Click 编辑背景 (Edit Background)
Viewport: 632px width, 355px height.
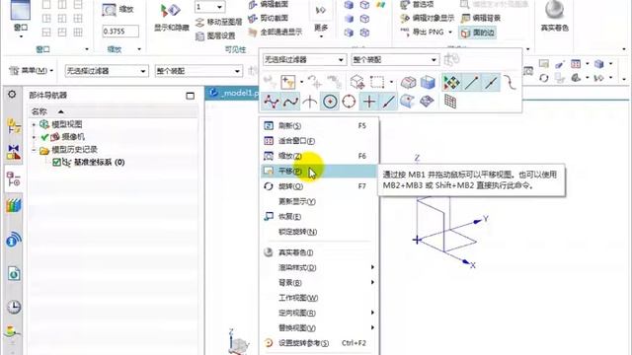click(x=481, y=18)
